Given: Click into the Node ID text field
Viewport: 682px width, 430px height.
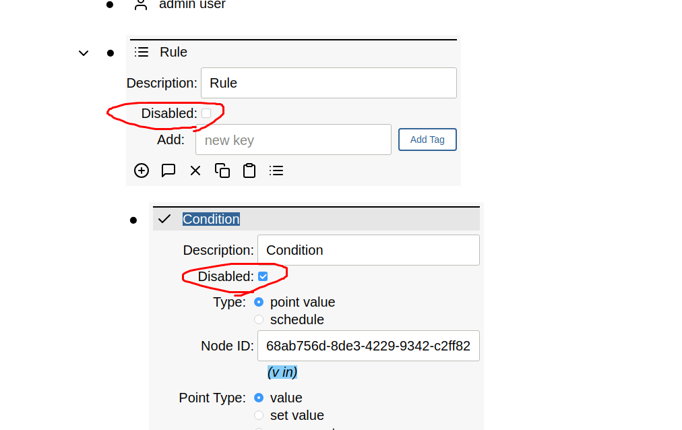Looking at the screenshot, I should pyautogui.click(x=368, y=346).
